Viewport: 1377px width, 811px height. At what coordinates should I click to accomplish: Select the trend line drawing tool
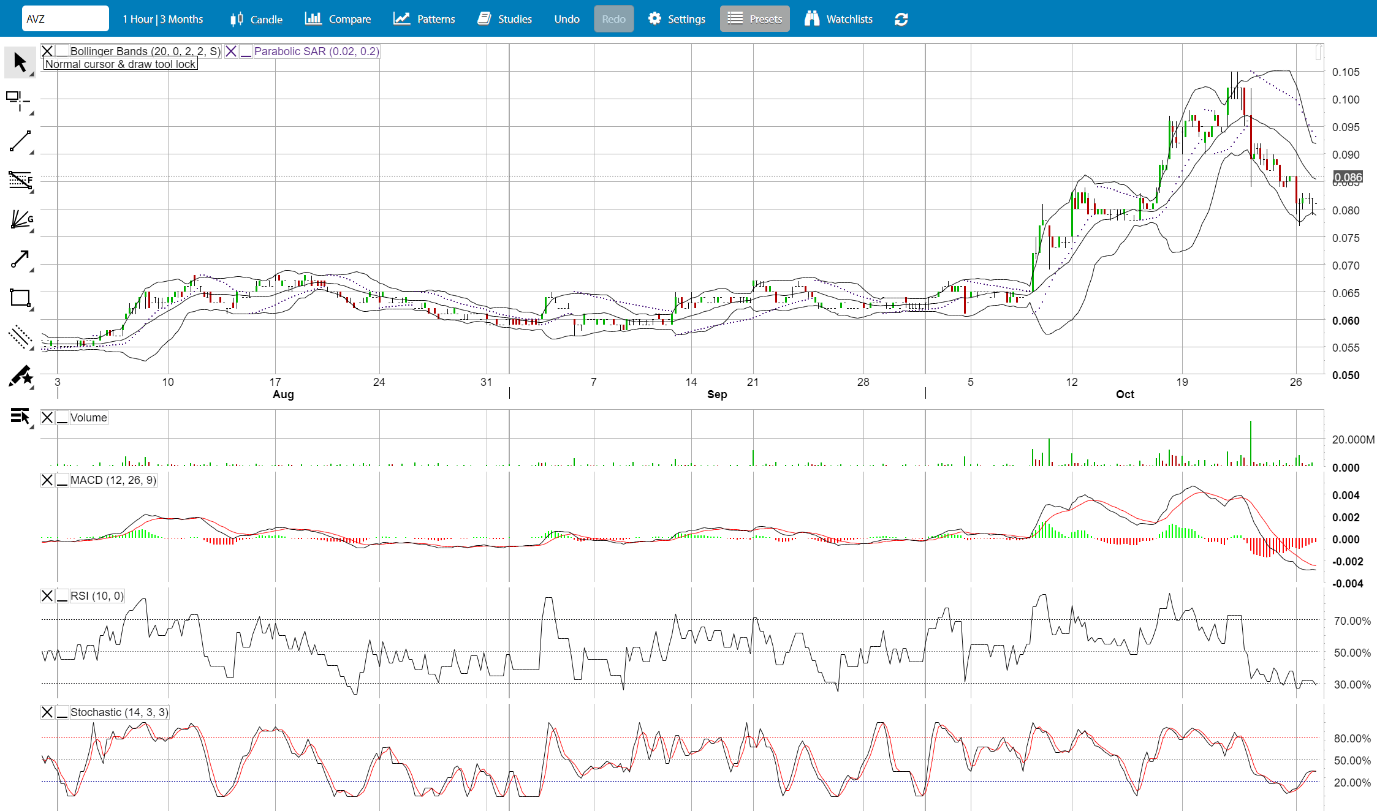(x=20, y=141)
